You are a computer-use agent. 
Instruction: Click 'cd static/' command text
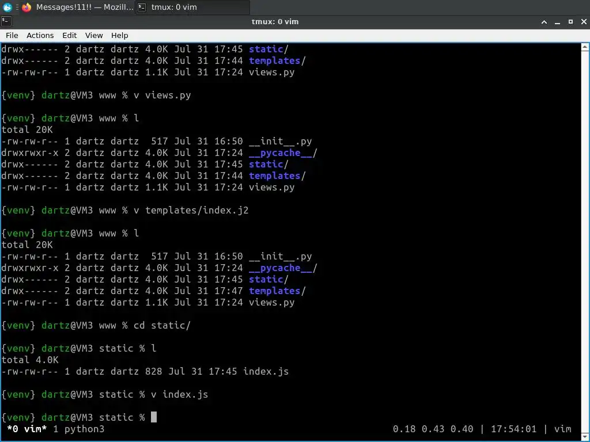click(162, 325)
